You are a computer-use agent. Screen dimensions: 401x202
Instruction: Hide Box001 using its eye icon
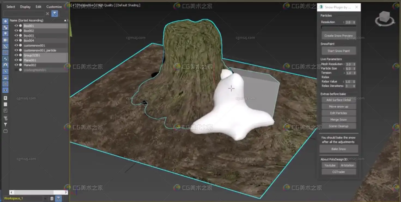[x=16, y=26]
